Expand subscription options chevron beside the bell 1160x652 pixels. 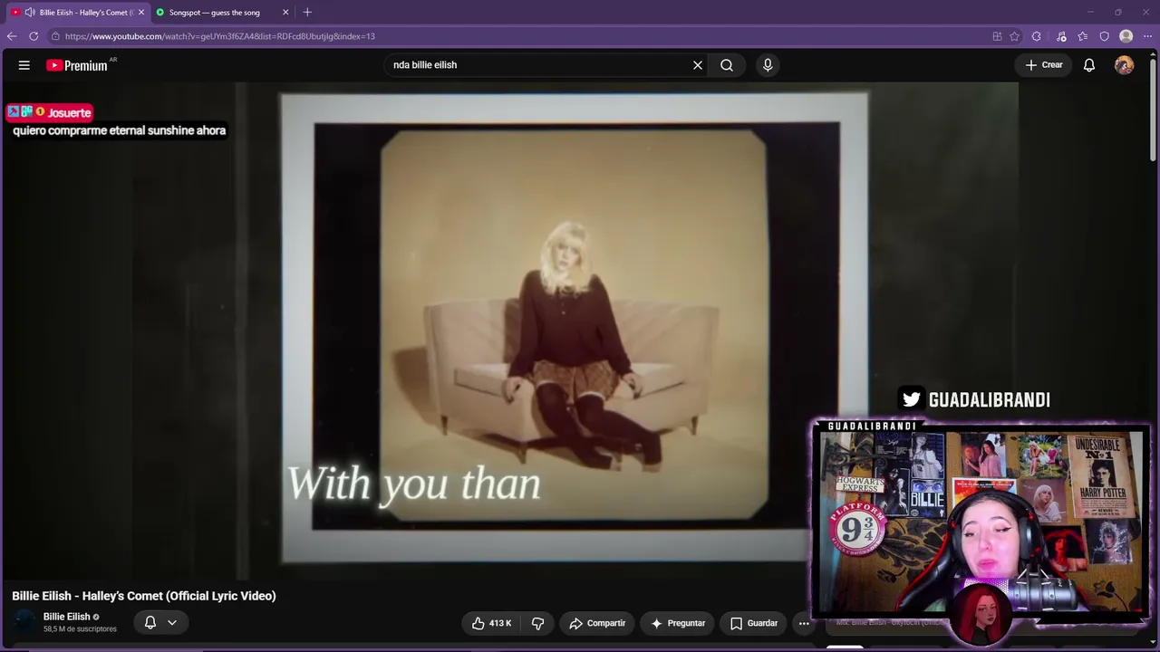click(172, 623)
